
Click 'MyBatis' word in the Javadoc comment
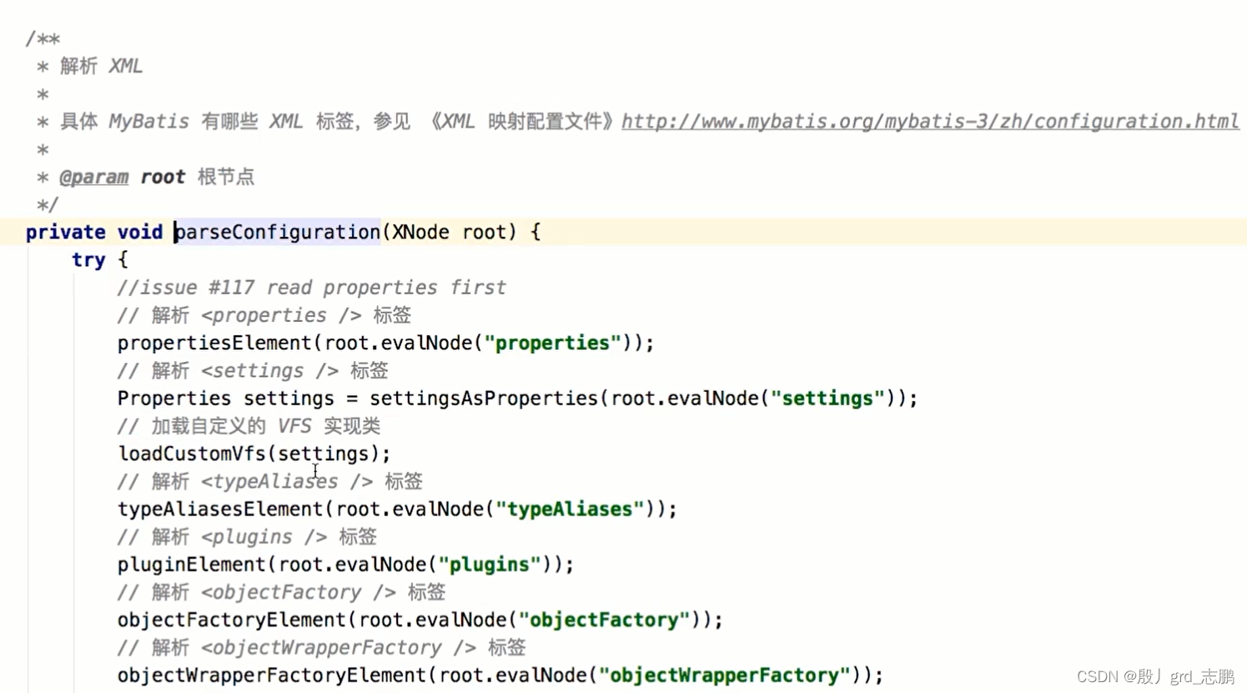click(148, 122)
